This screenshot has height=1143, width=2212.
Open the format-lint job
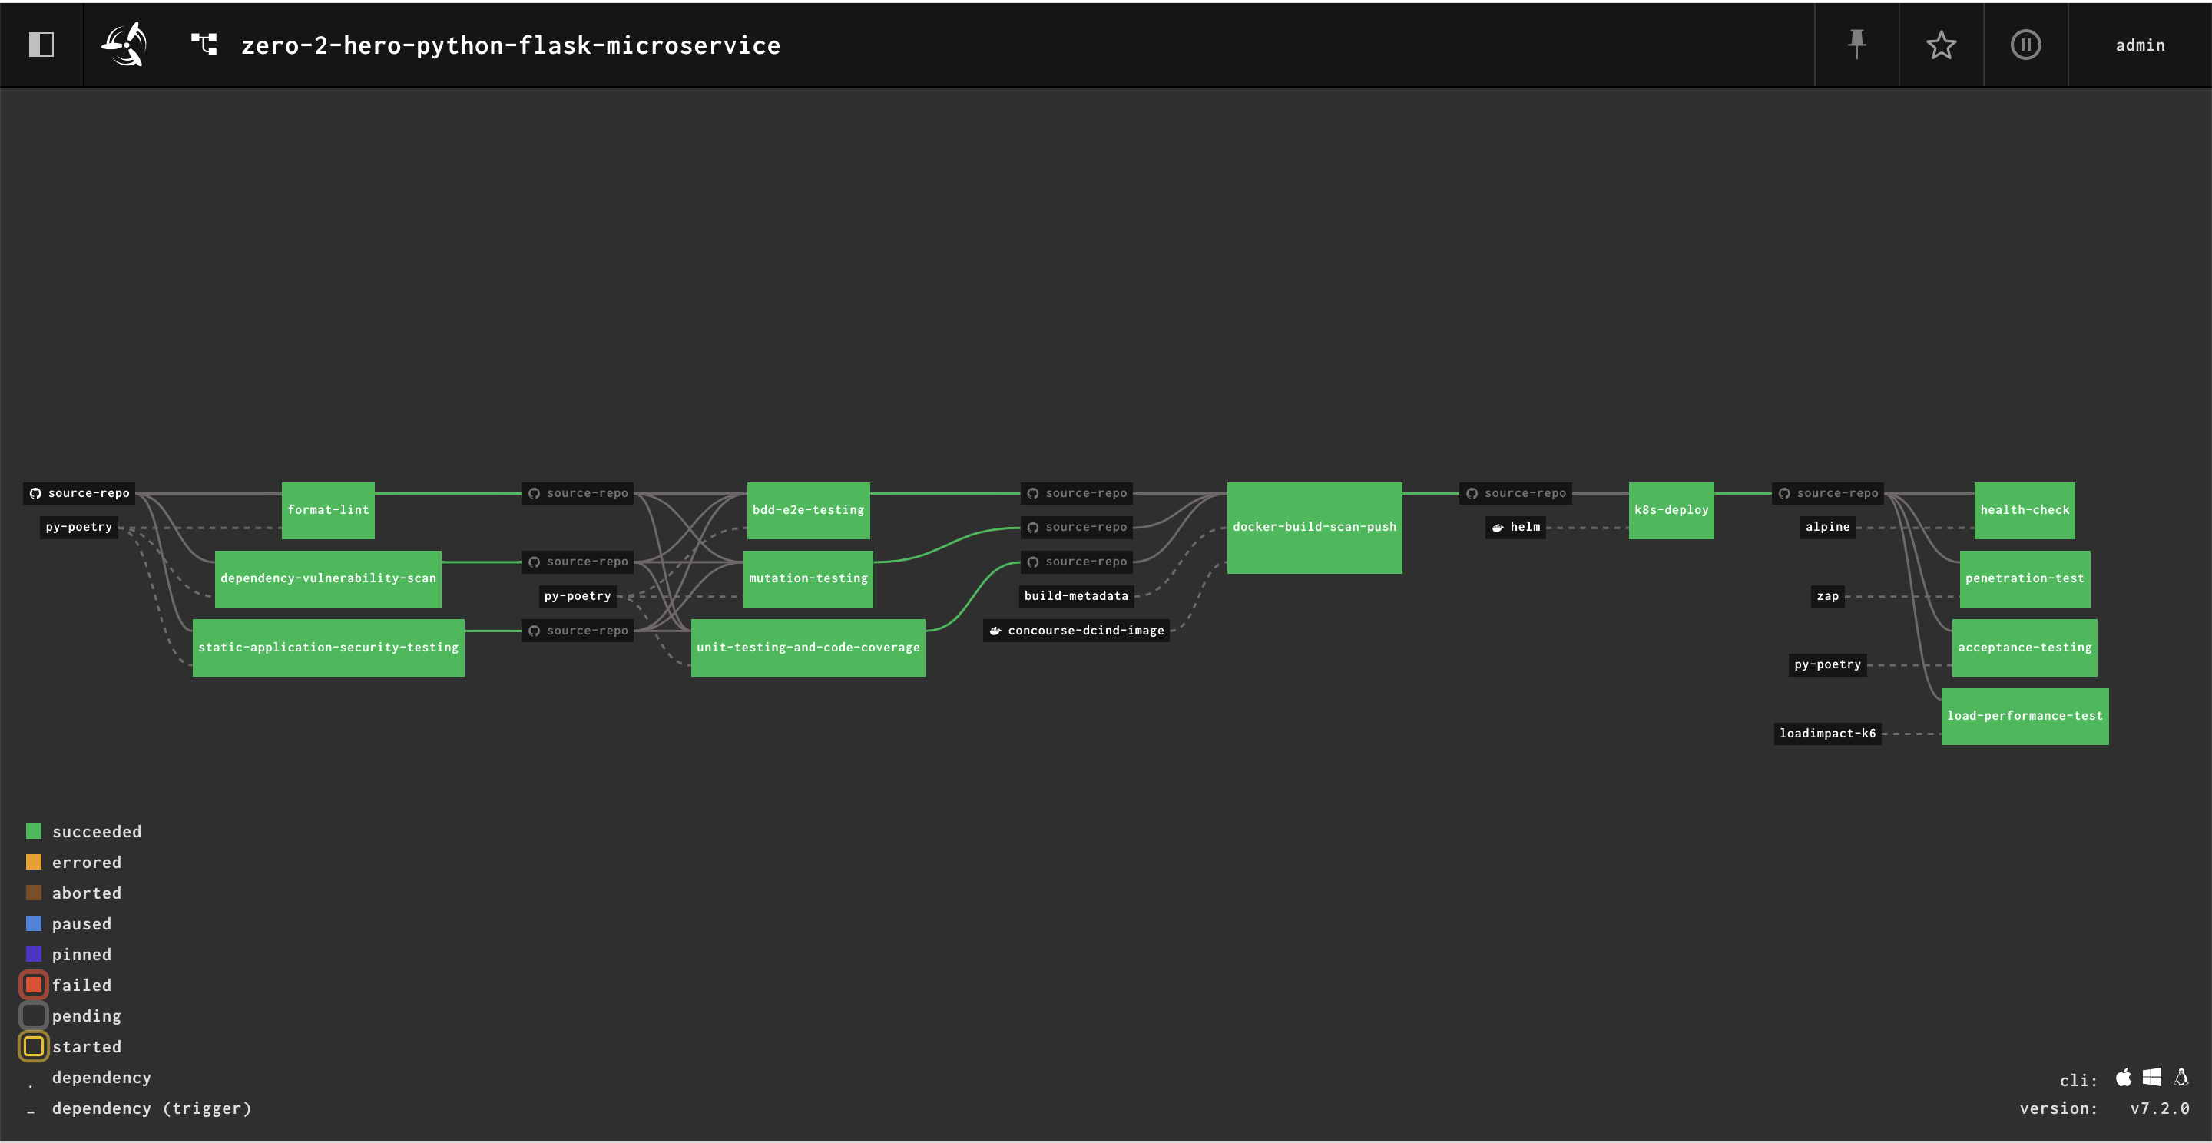(x=328, y=510)
